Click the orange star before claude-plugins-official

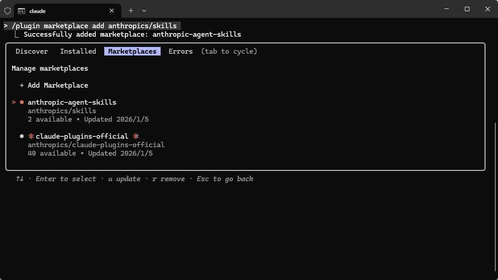point(31,136)
